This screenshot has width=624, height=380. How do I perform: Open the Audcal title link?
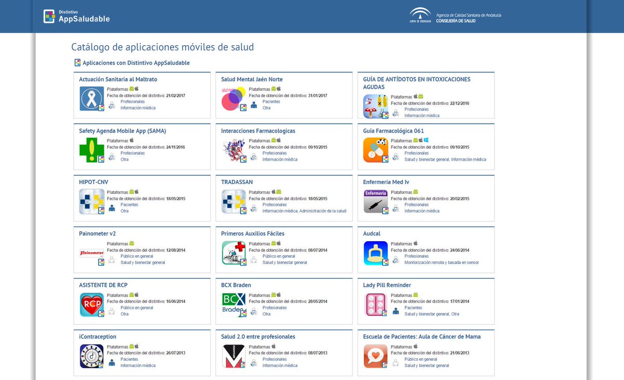pos(372,234)
